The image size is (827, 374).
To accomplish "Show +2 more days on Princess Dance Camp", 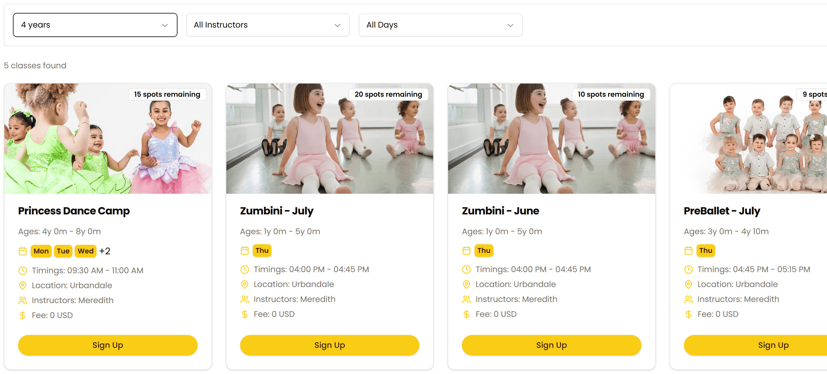I will click(105, 251).
